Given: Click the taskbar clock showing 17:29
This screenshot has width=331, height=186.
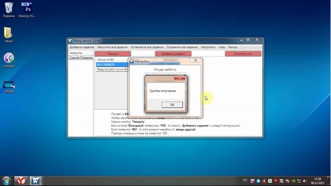Looking at the screenshot, I should click(x=318, y=181).
